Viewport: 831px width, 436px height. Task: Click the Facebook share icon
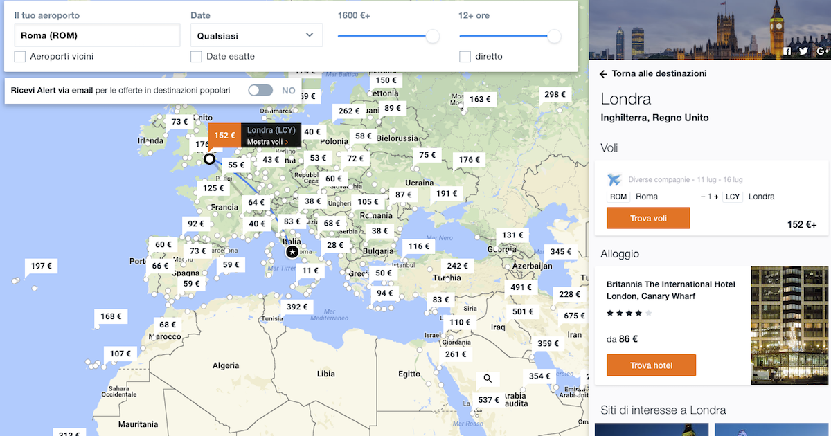(787, 51)
